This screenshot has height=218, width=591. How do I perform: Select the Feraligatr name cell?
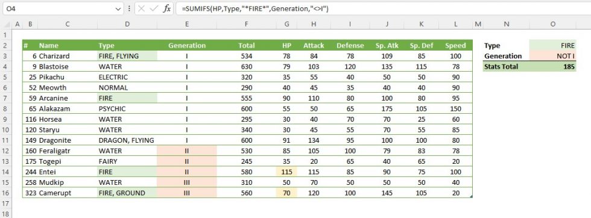(x=67, y=151)
